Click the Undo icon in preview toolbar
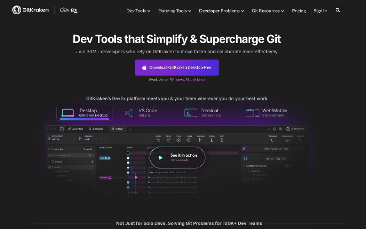Image resolution: width=366 pixels, height=229 pixels. point(158,140)
